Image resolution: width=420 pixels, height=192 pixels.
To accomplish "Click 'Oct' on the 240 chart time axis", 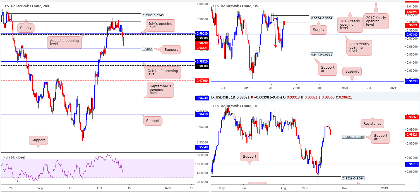I will click(x=99, y=188).
